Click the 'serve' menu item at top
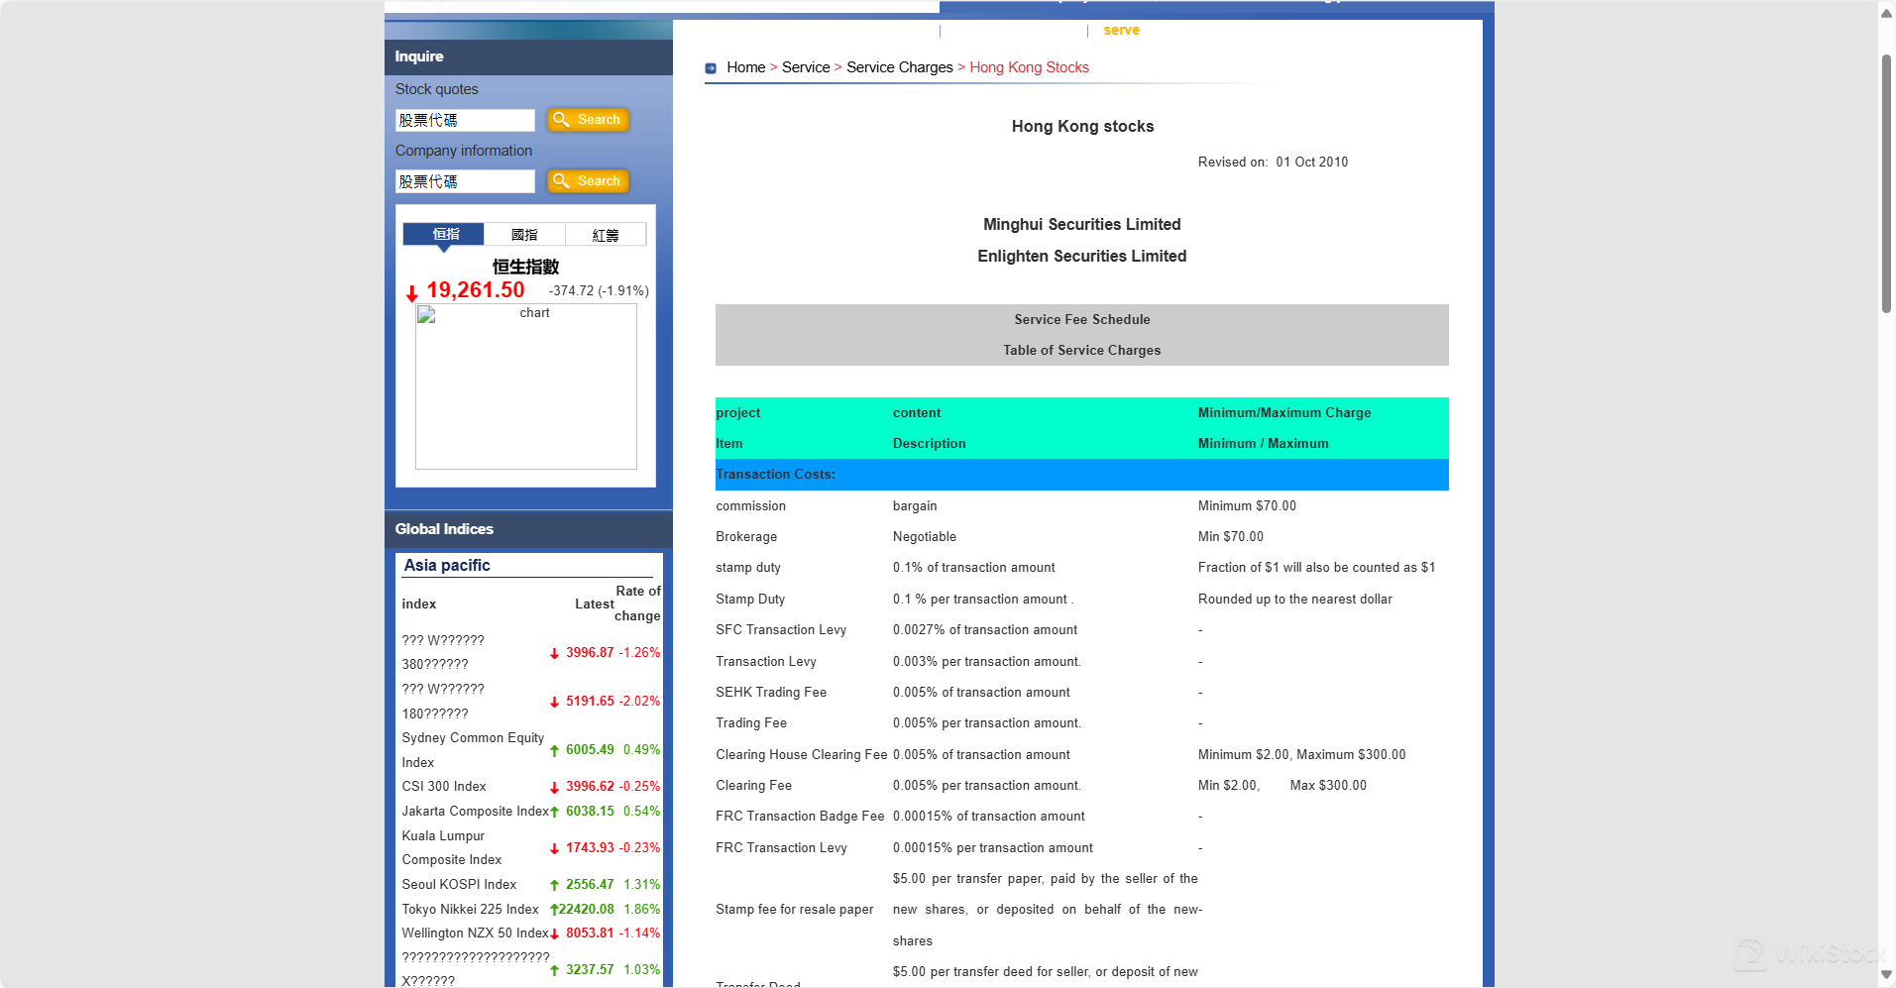Image resolution: width=1896 pixels, height=988 pixels. pos(1121,30)
